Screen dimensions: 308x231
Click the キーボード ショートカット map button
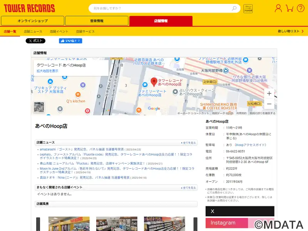(193, 113)
